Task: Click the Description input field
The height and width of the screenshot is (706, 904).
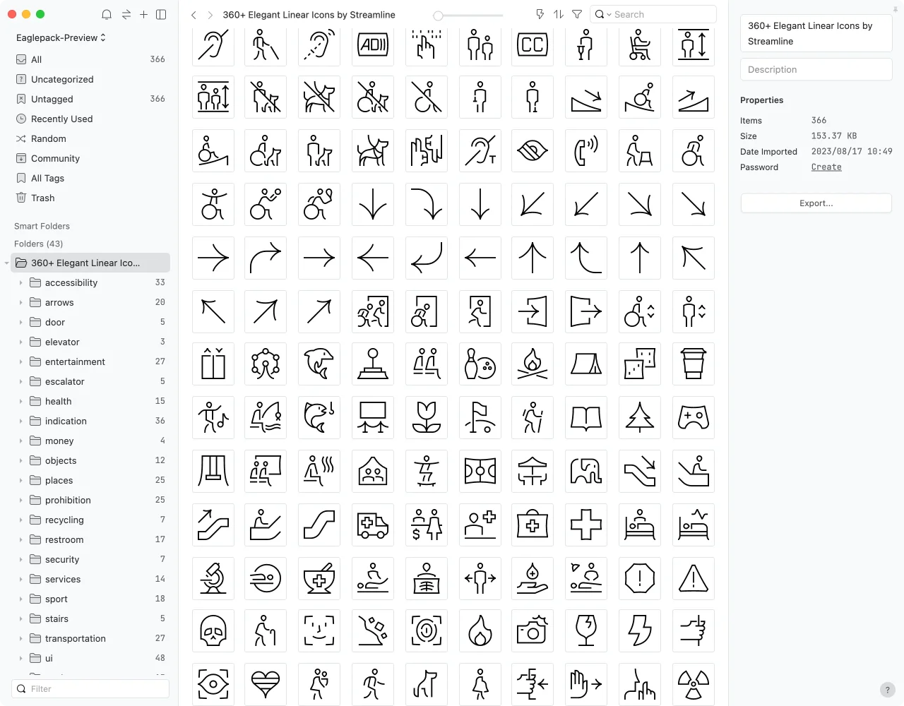Action: tap(816, 69)
